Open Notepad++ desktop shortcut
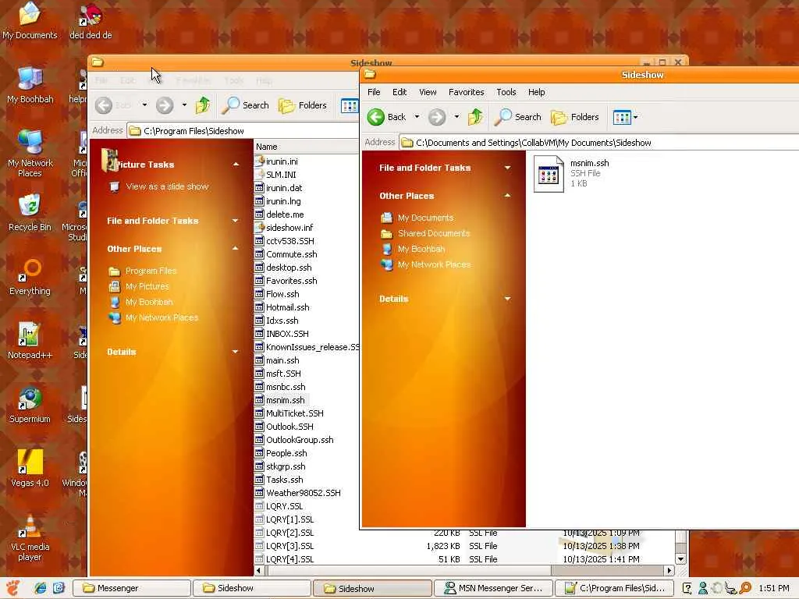Image resolution: width=799 pixels, height=599 pixels. [30, 342]
